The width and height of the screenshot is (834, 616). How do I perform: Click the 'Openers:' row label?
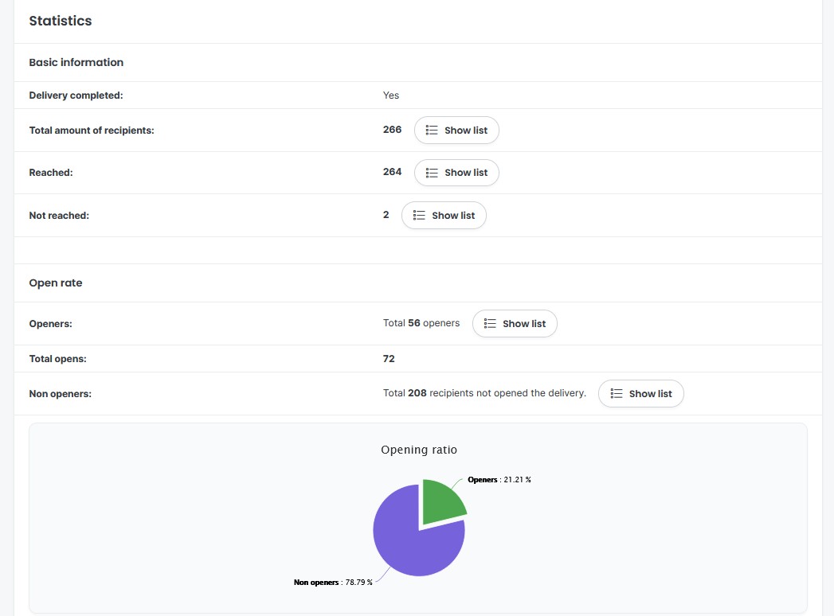[x=50, y=324]
